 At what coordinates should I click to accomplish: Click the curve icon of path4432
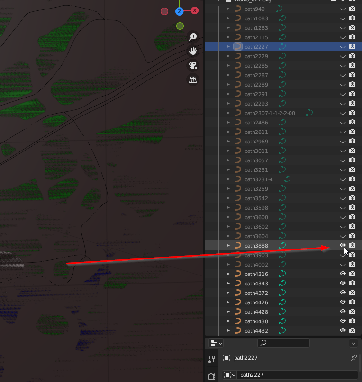click(237, 331)
